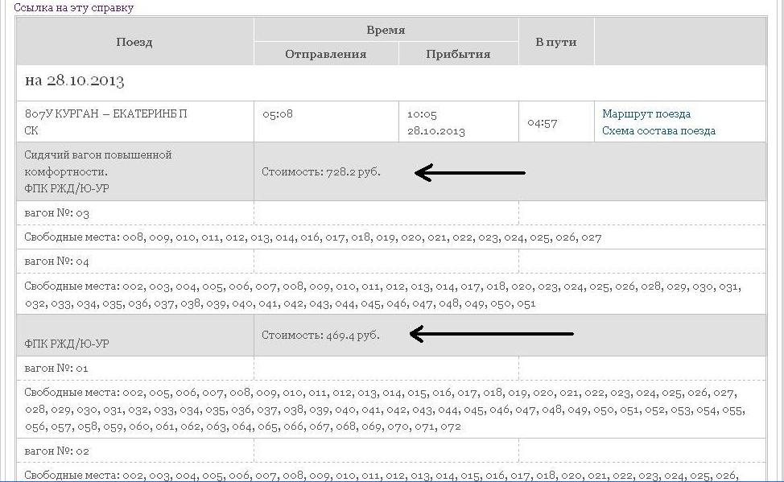This screenshot has height=482, width=784.
Task: Click the price 'Стоимость: 728.2 руб.'
Action: click(321, 172)
